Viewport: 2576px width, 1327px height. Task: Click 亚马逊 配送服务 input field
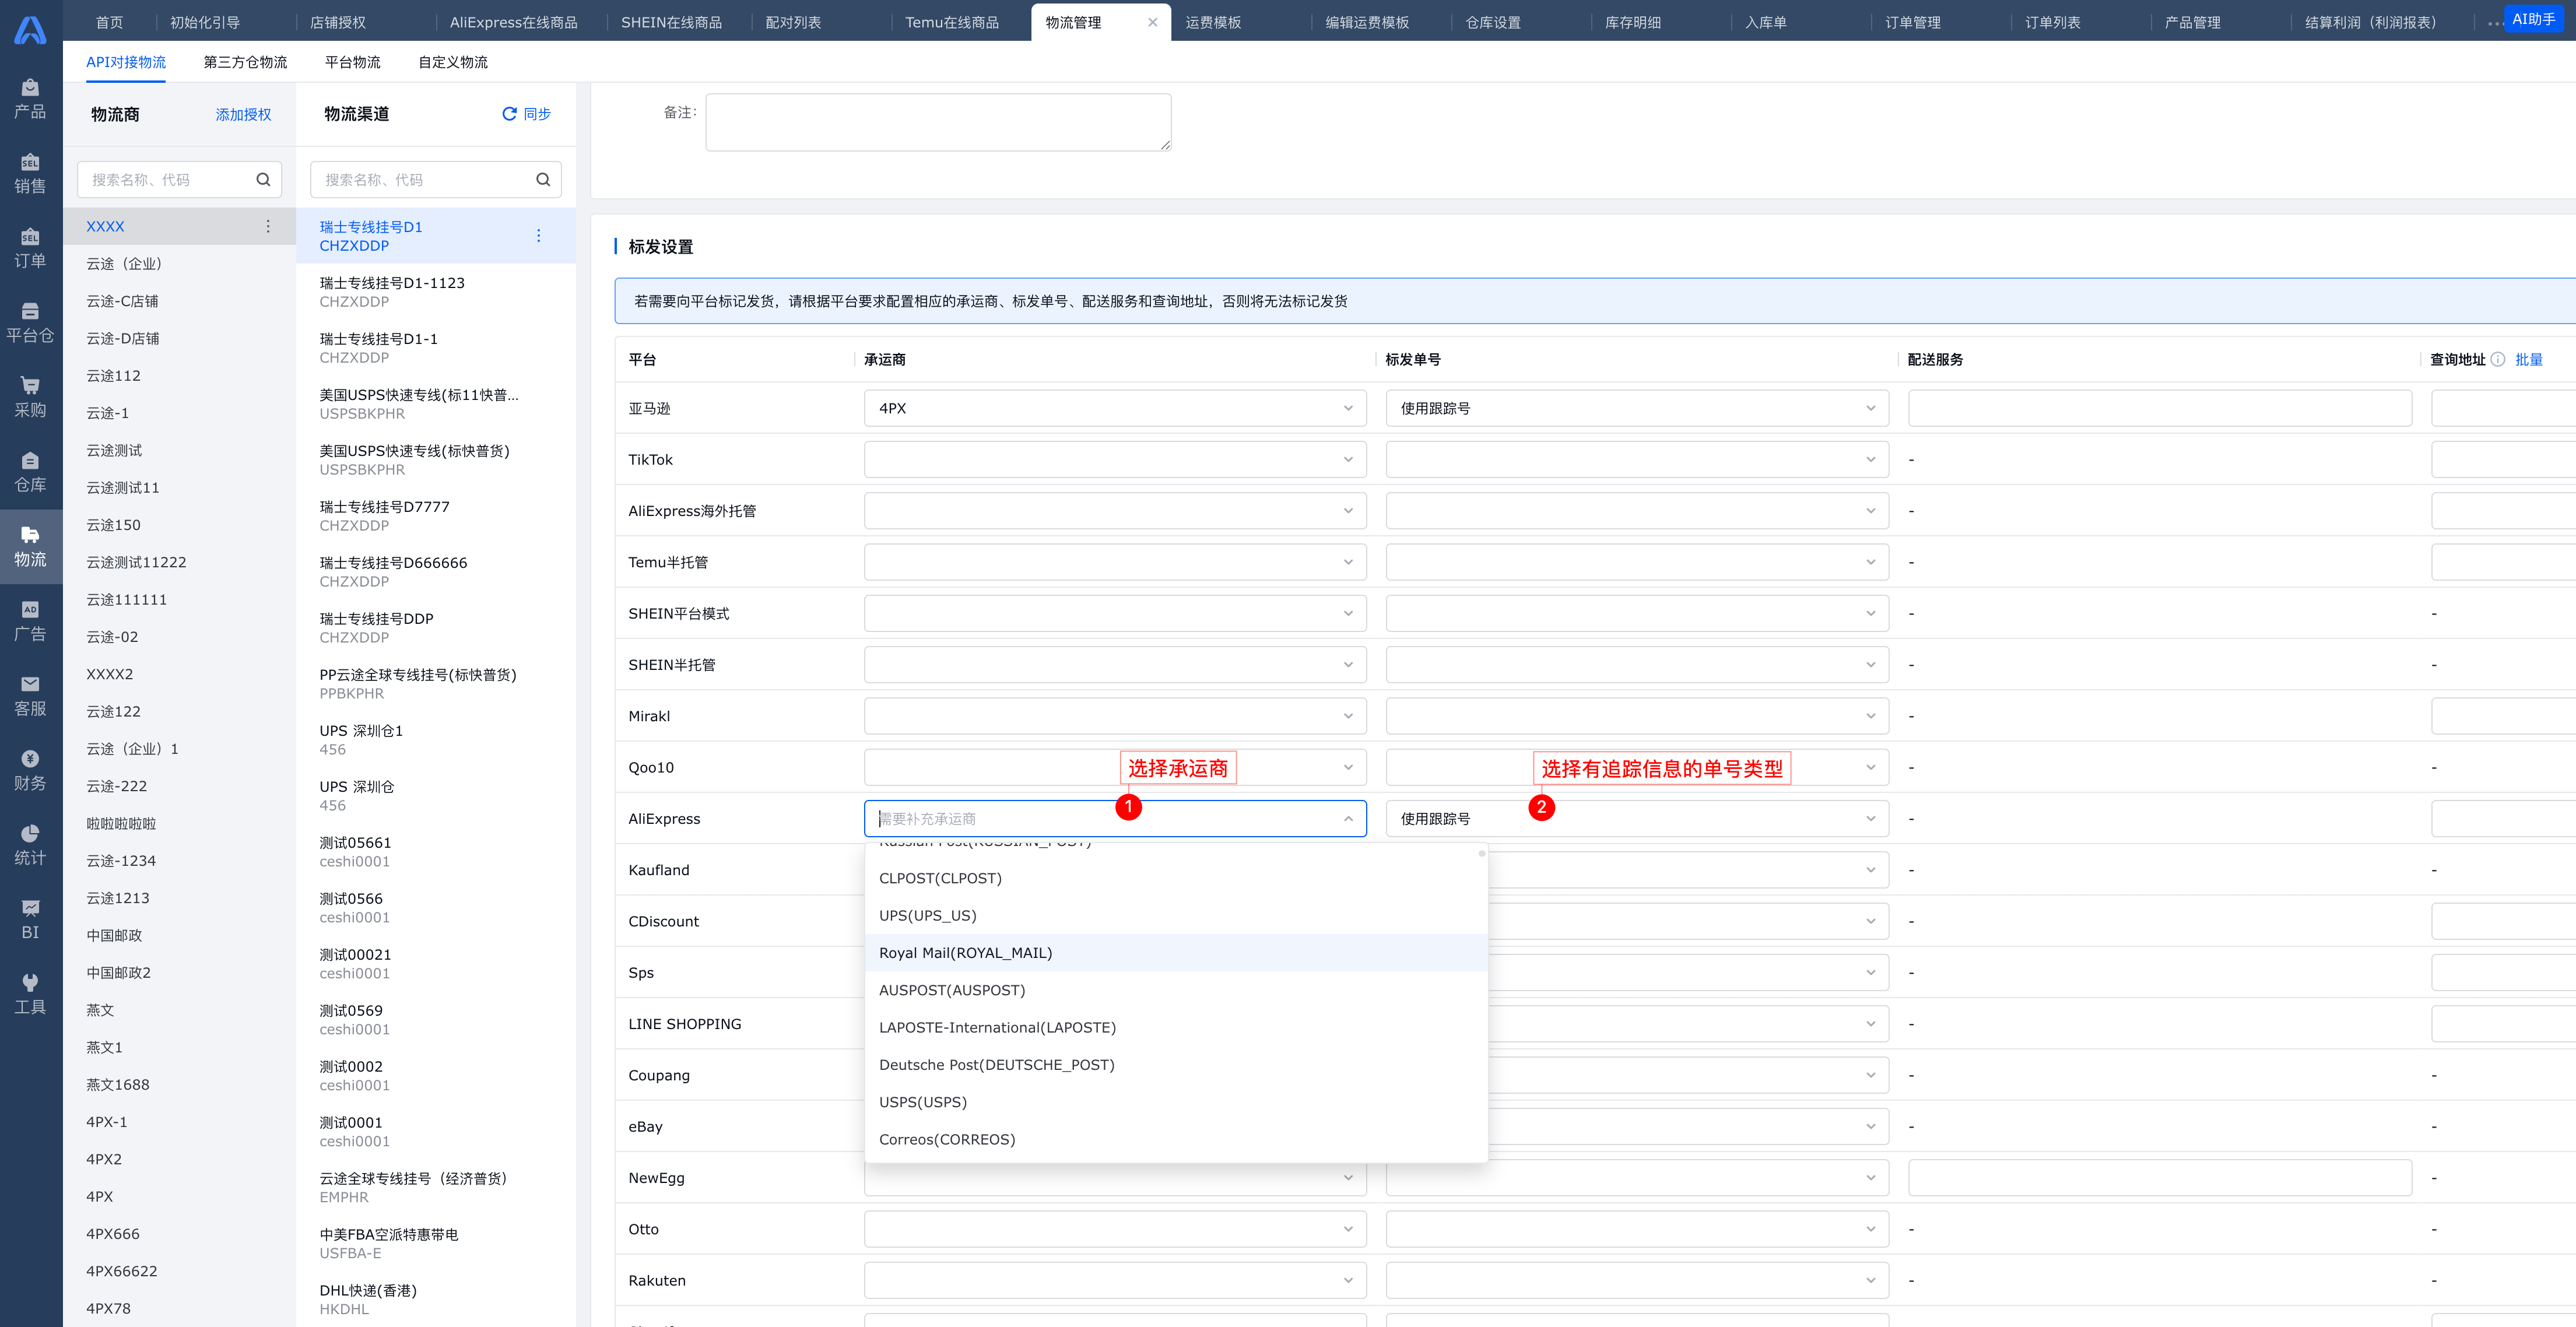[x=2160, y=409]
